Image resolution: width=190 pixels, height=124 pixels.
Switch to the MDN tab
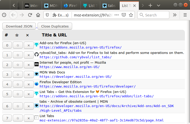click(51, 6)
